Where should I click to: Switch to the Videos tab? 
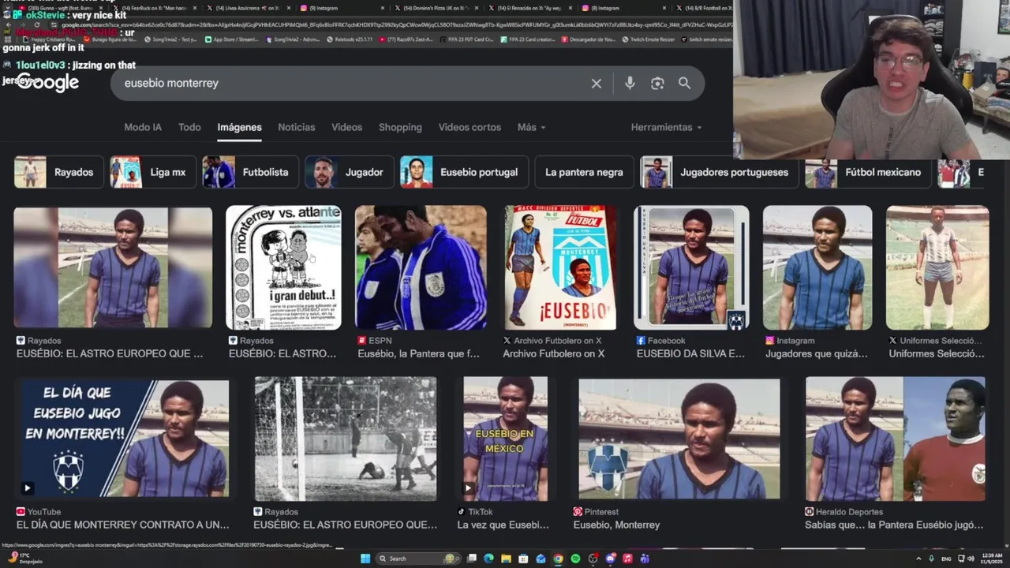click(347, 127)
